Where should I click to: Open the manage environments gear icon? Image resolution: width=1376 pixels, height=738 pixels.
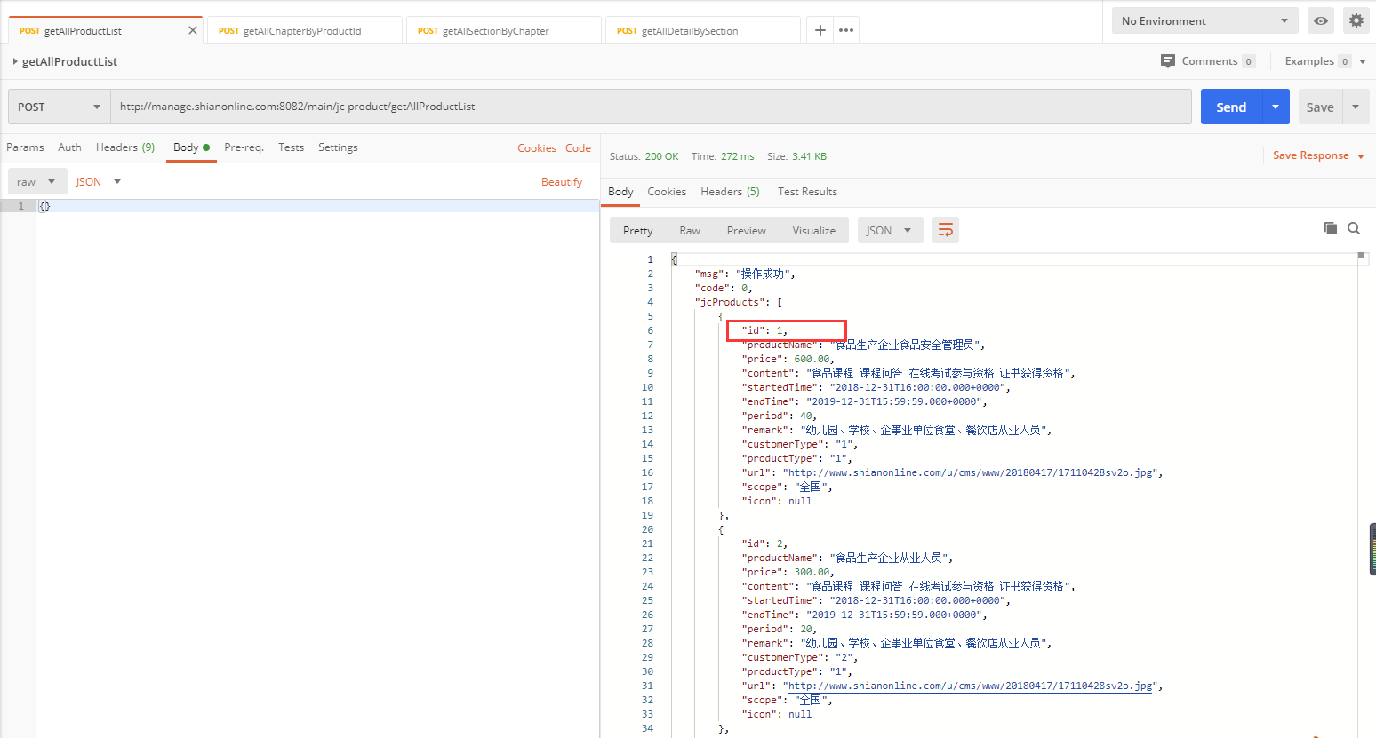pos(1356,20)
